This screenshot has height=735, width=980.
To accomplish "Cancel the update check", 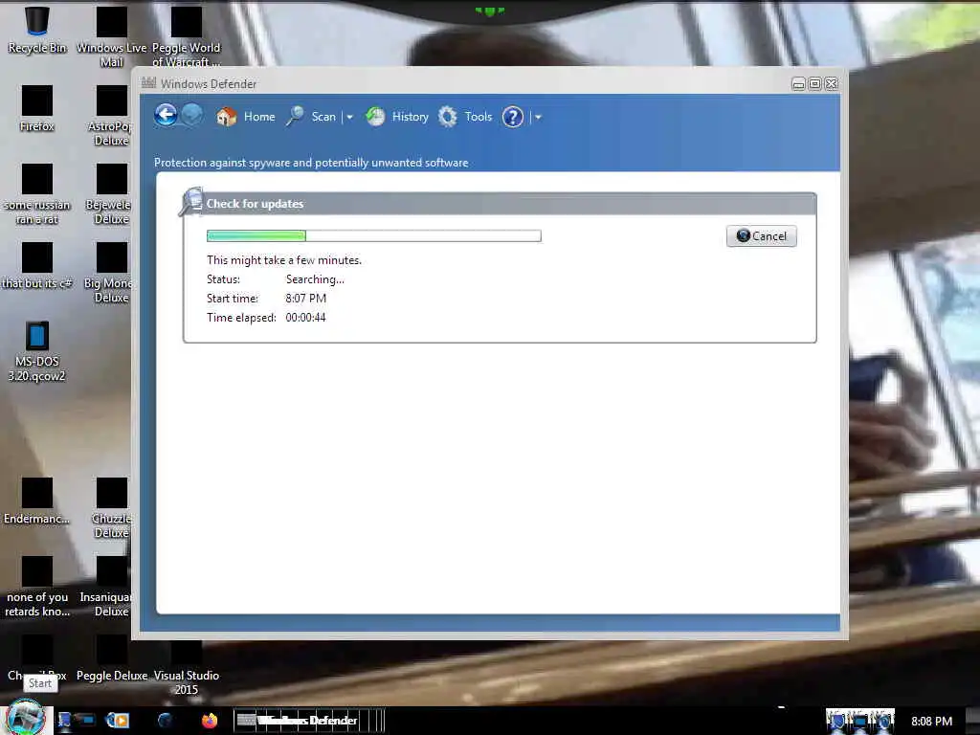I will tap(761, 236).
